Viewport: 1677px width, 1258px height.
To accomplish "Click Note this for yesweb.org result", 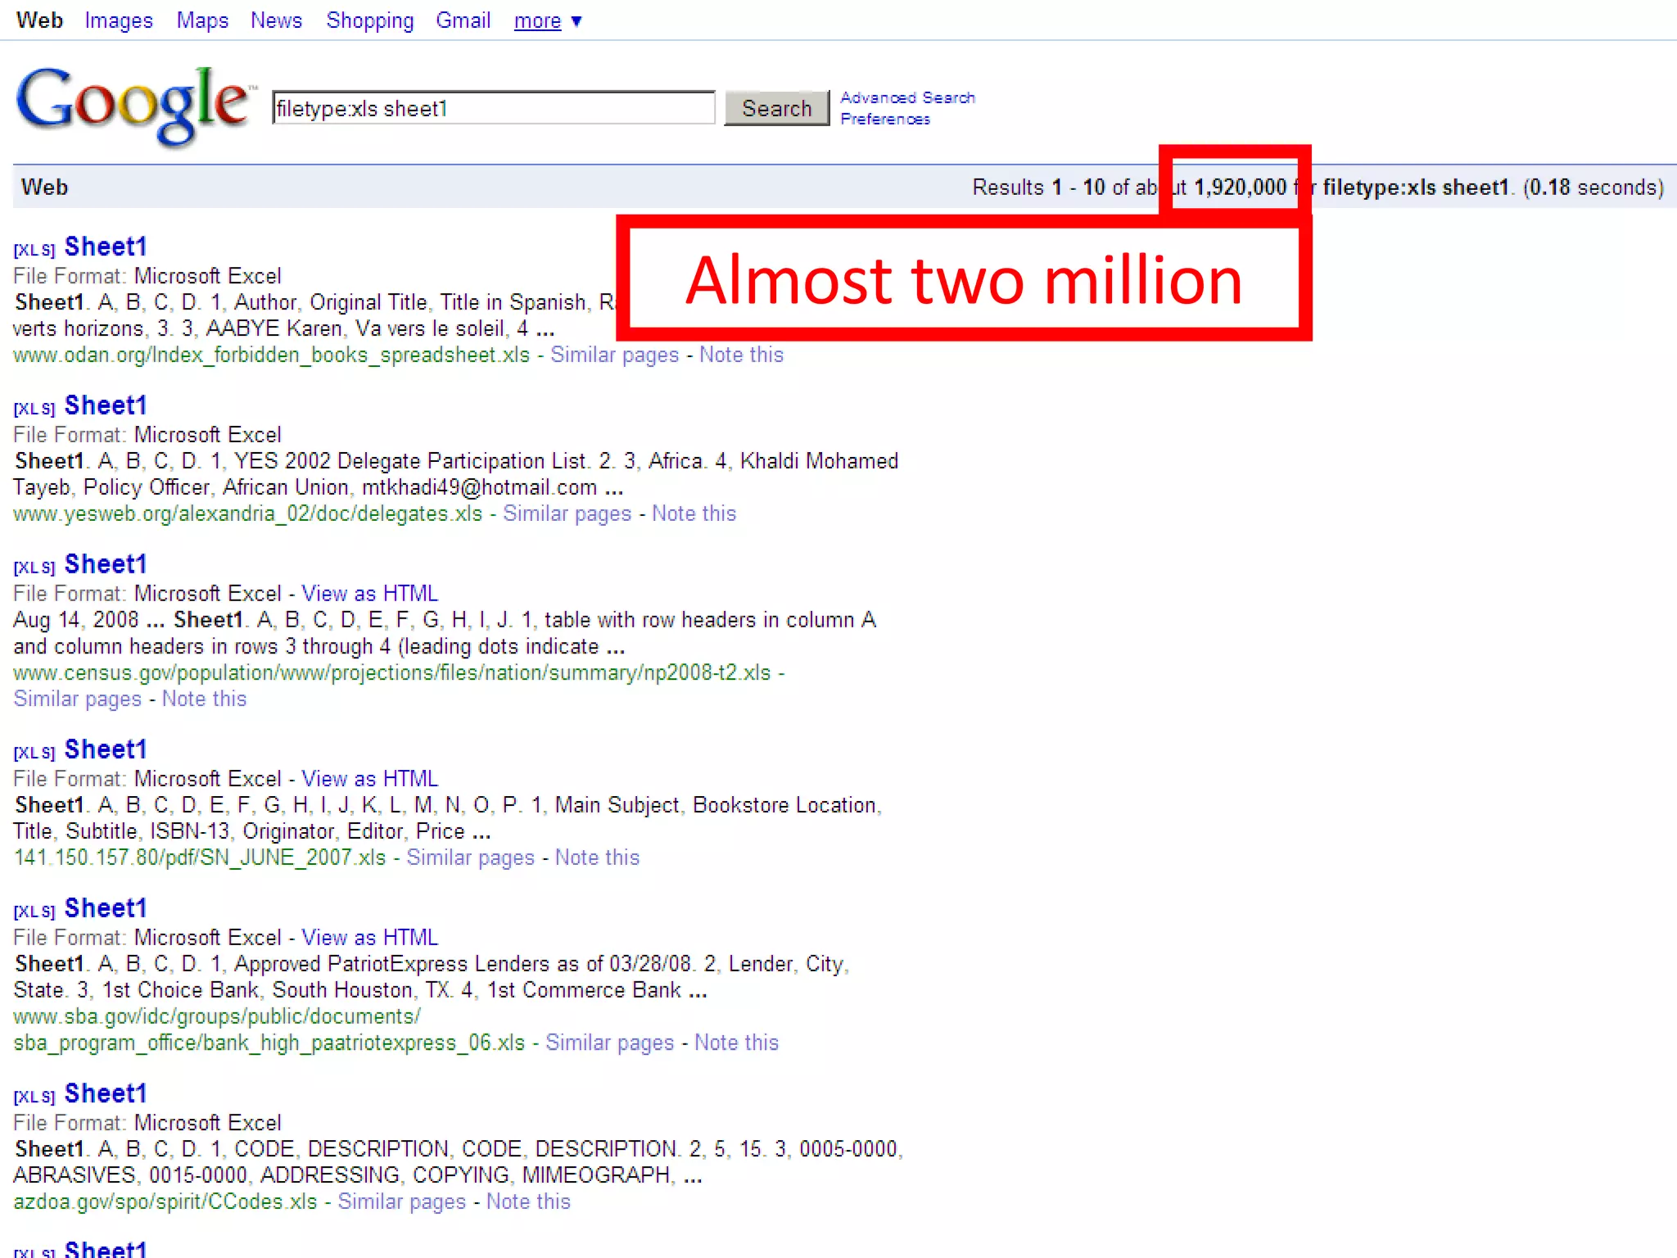I will tap(694, 514).
